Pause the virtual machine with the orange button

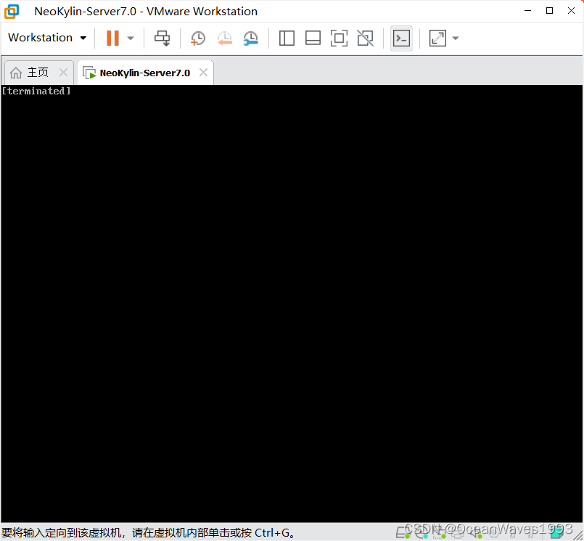click(112, 38)
